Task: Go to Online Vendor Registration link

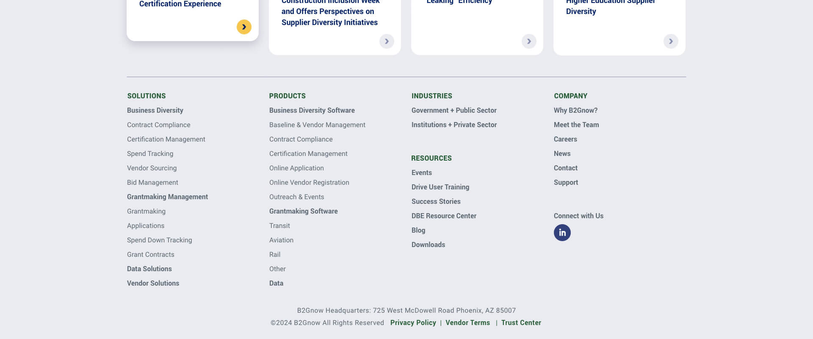Action: [x=309, y=182]
